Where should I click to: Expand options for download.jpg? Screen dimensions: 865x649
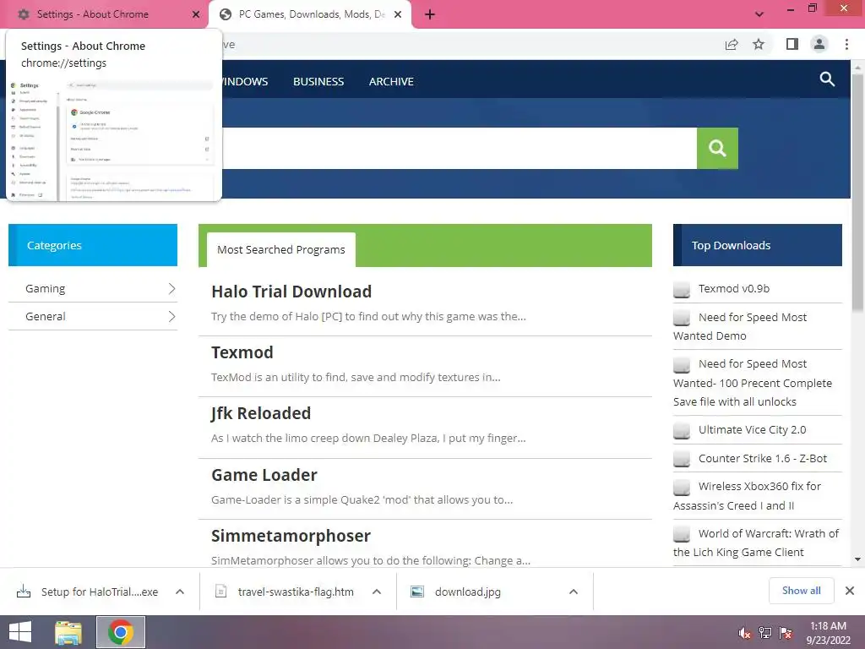574,592
